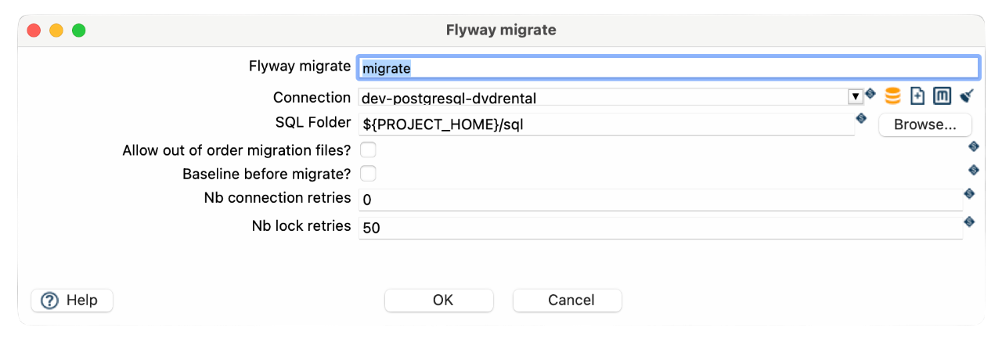Click the orange database edit connection icon
This screenshot has width=1002, height=342.
(892, 96)
